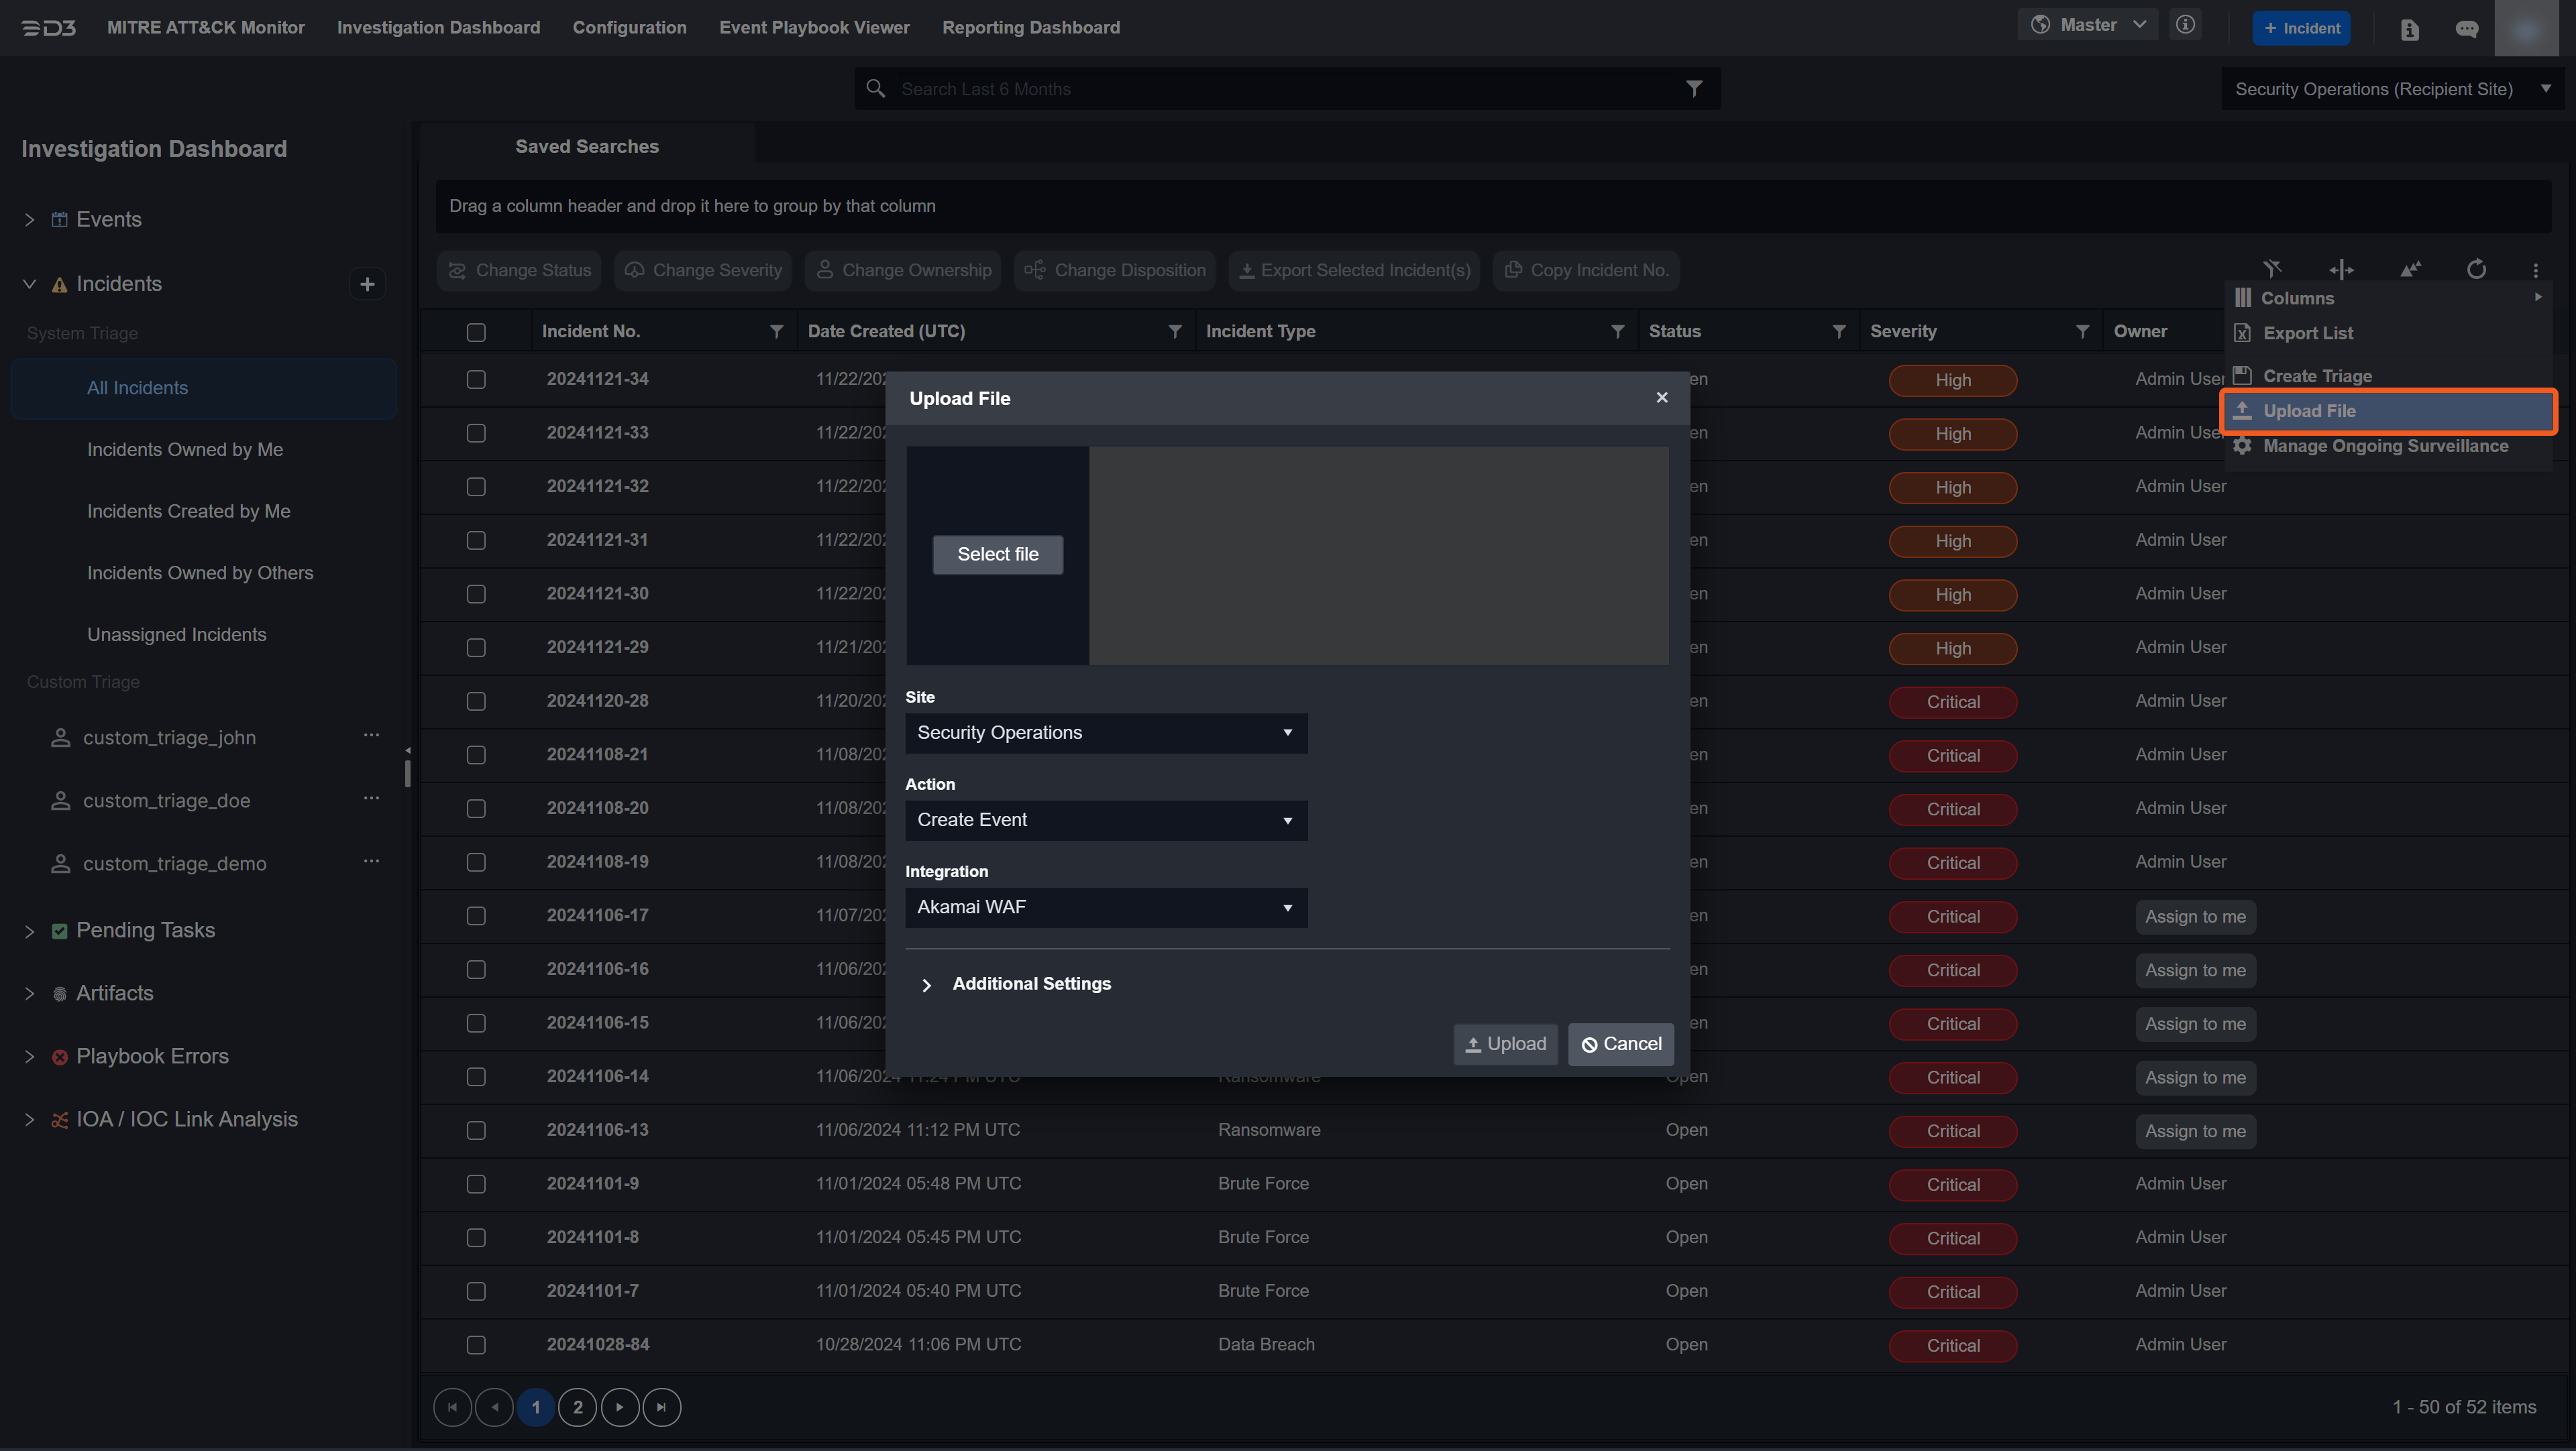The image size is (2576, 1451).
Task: Click the Select file button
Action: click(x=997, y=555)
